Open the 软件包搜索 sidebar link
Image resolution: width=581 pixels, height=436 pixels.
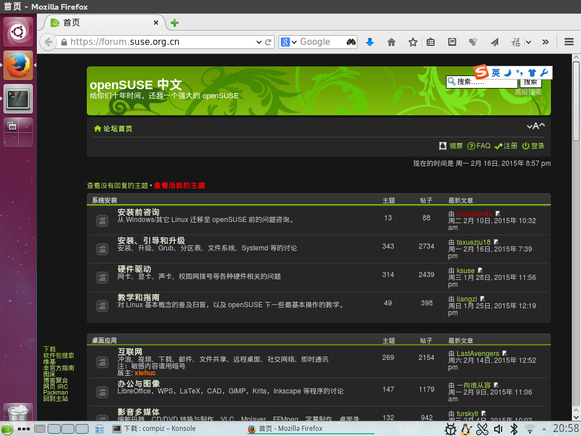58,355
